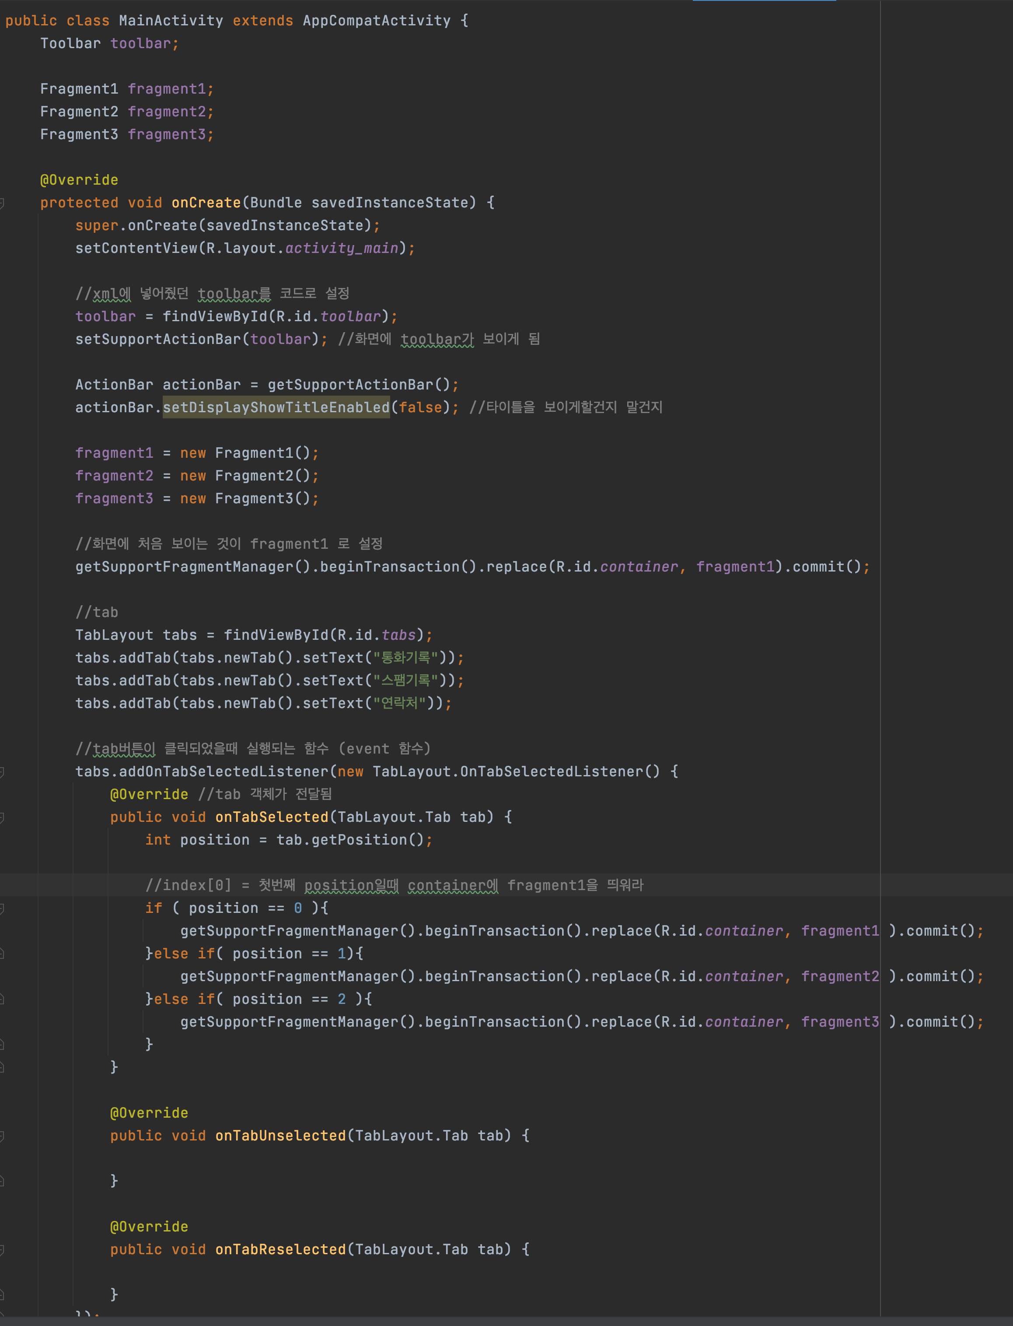The width and height of the screenshot is (1013, 1326).
Task: Click the highlighted setDisplayShowTitleEnabled method call
Action: (x=276, y=408)
